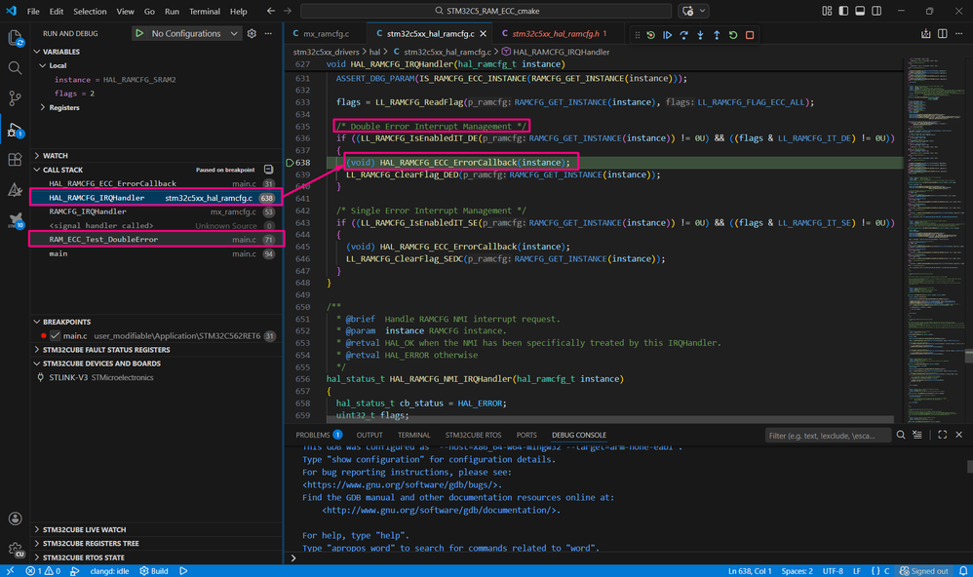973x577 pixels.
Task: Select RAMCFG_IRQHandler stack frame
Action: pyautogui.click(x=157, y=212)
